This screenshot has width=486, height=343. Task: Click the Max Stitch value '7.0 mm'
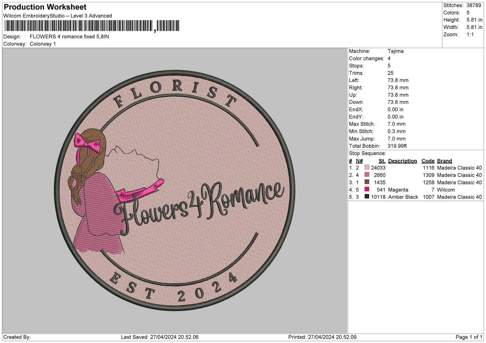397,124
